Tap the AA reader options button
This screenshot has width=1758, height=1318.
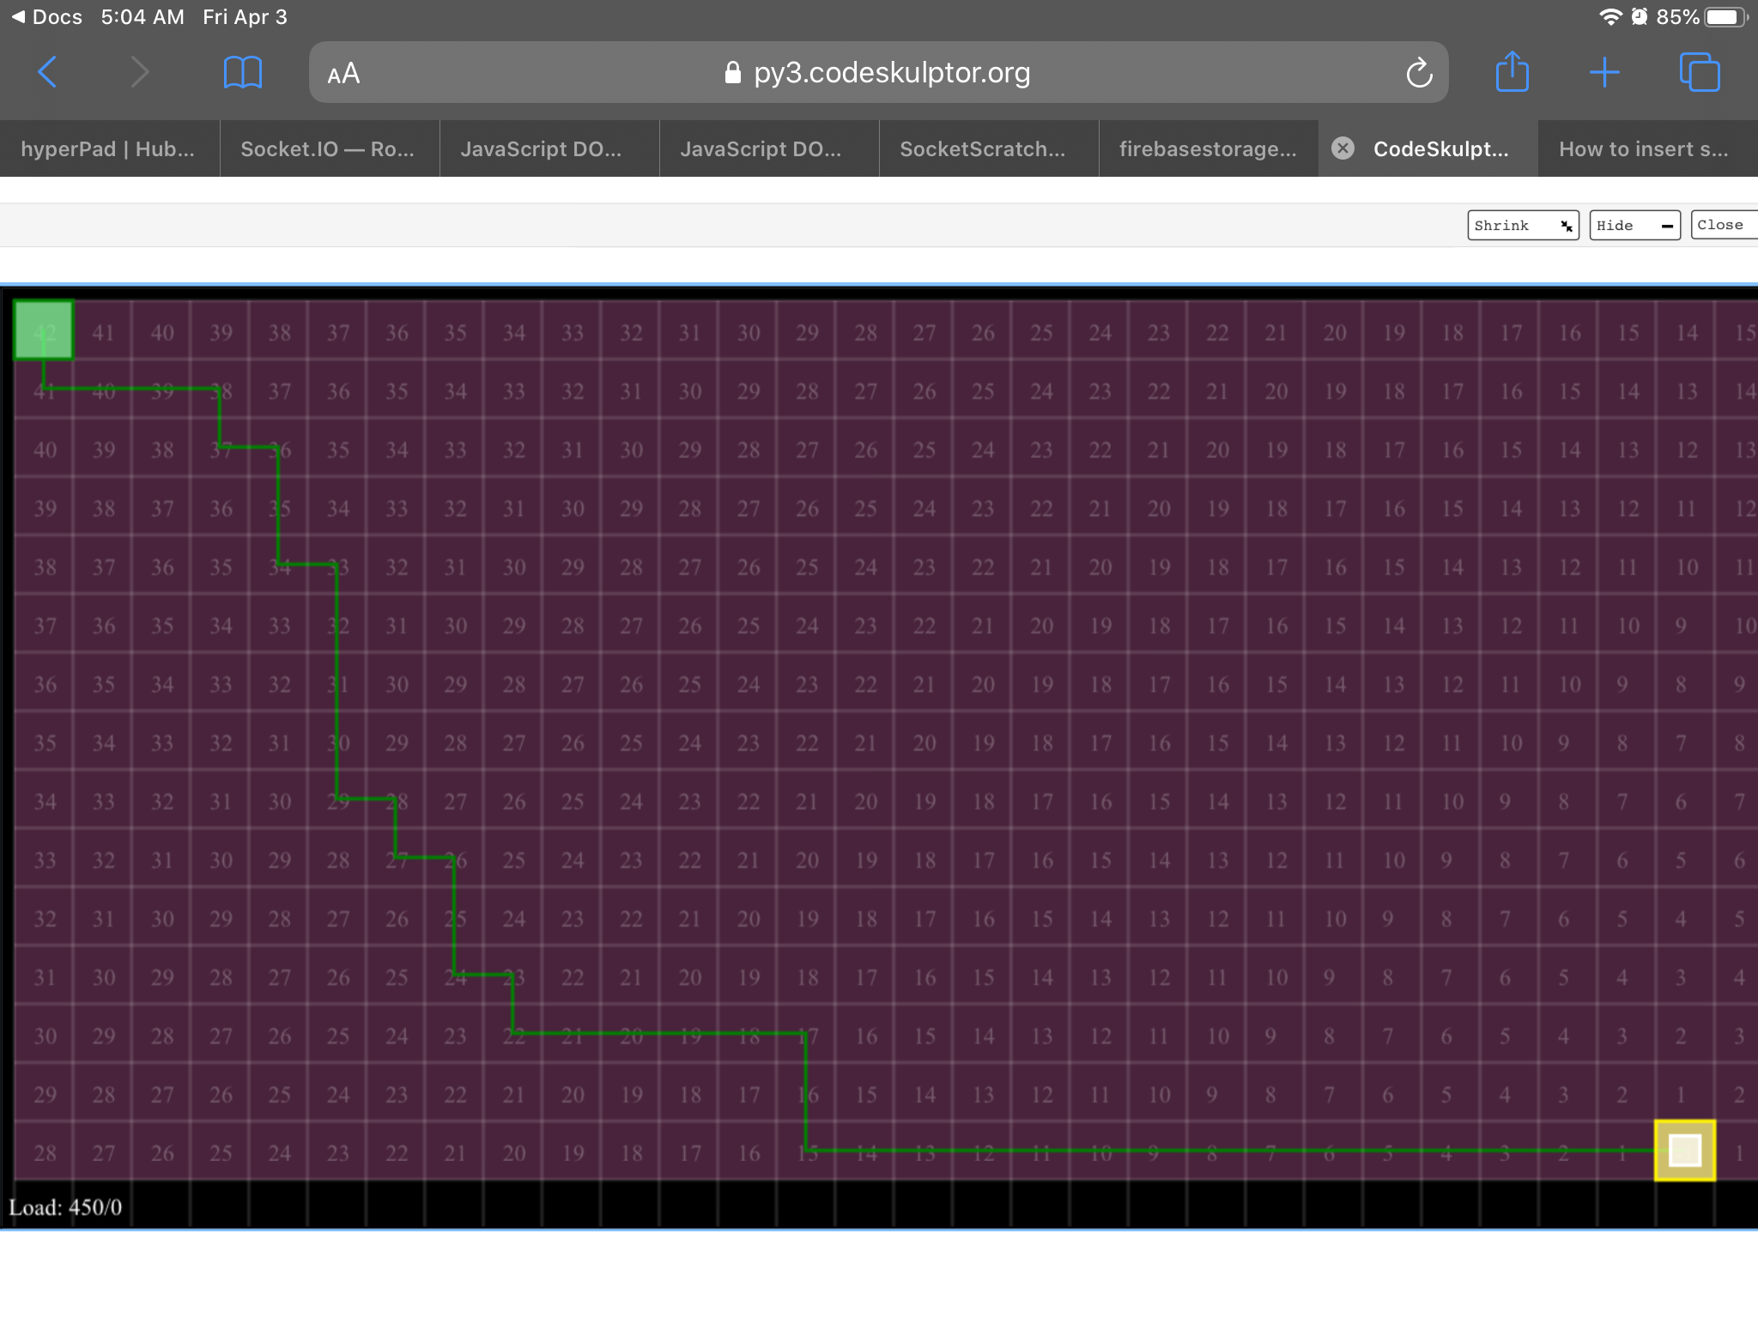[343, 74]
